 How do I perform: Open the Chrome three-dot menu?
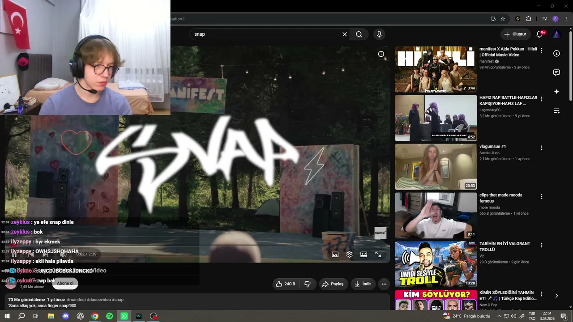pos(566,19)
